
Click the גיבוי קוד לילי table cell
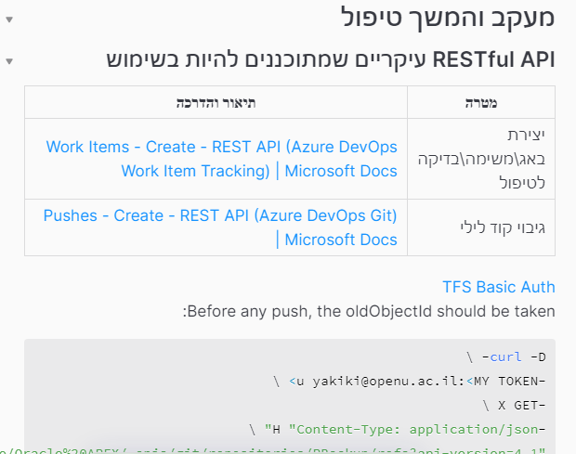click(513, 227)
